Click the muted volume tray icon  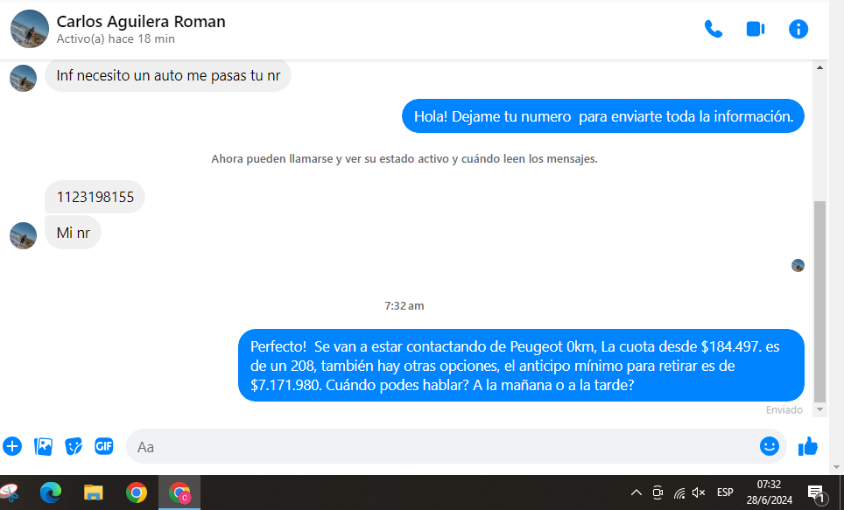(699, 493)
